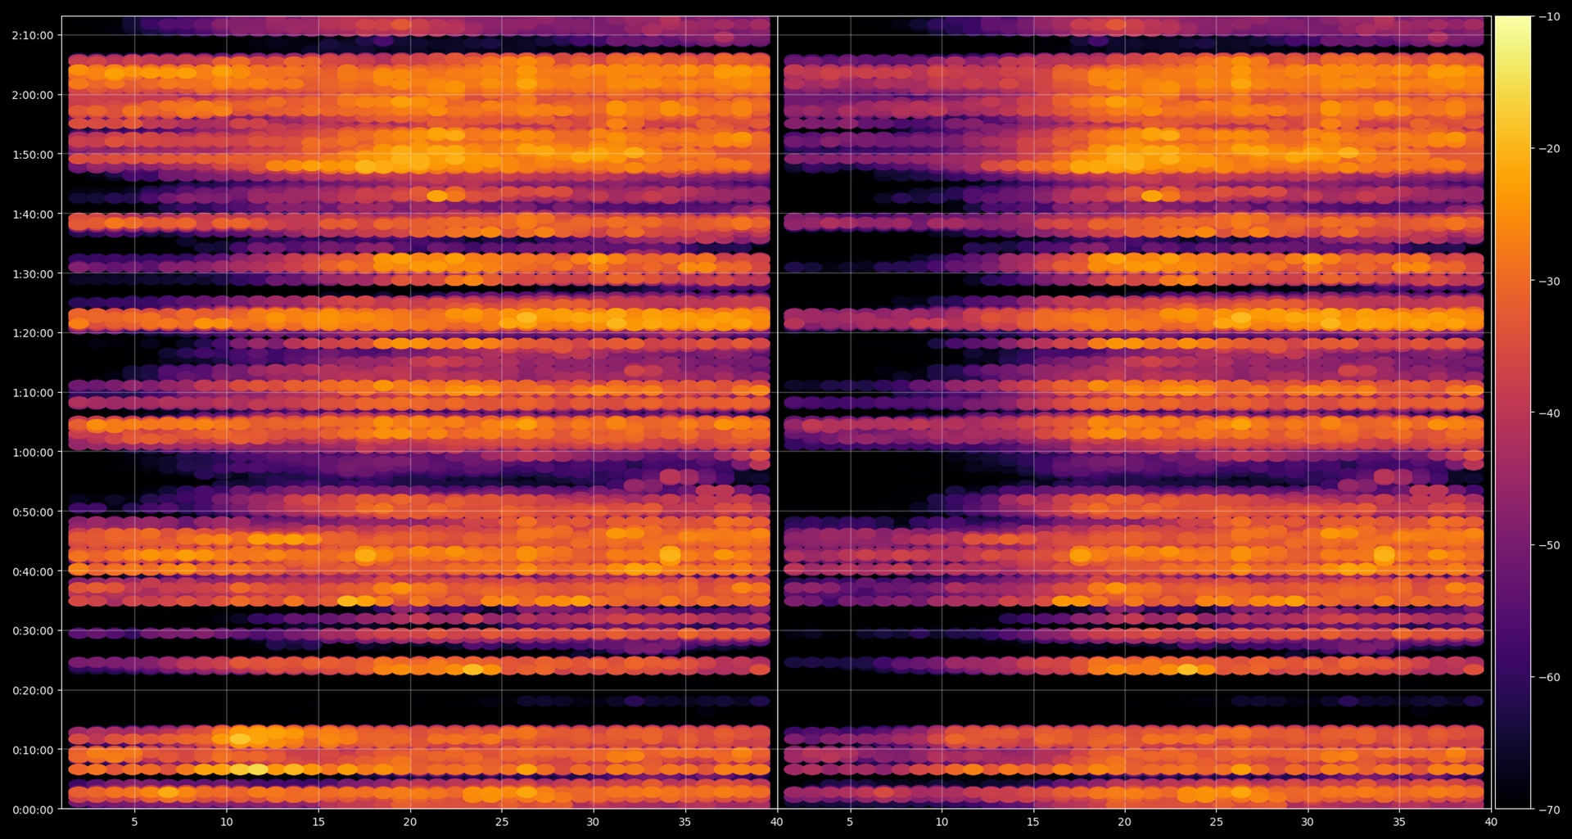Click the 1:30:00 time axis label

(x=33, y=274)
